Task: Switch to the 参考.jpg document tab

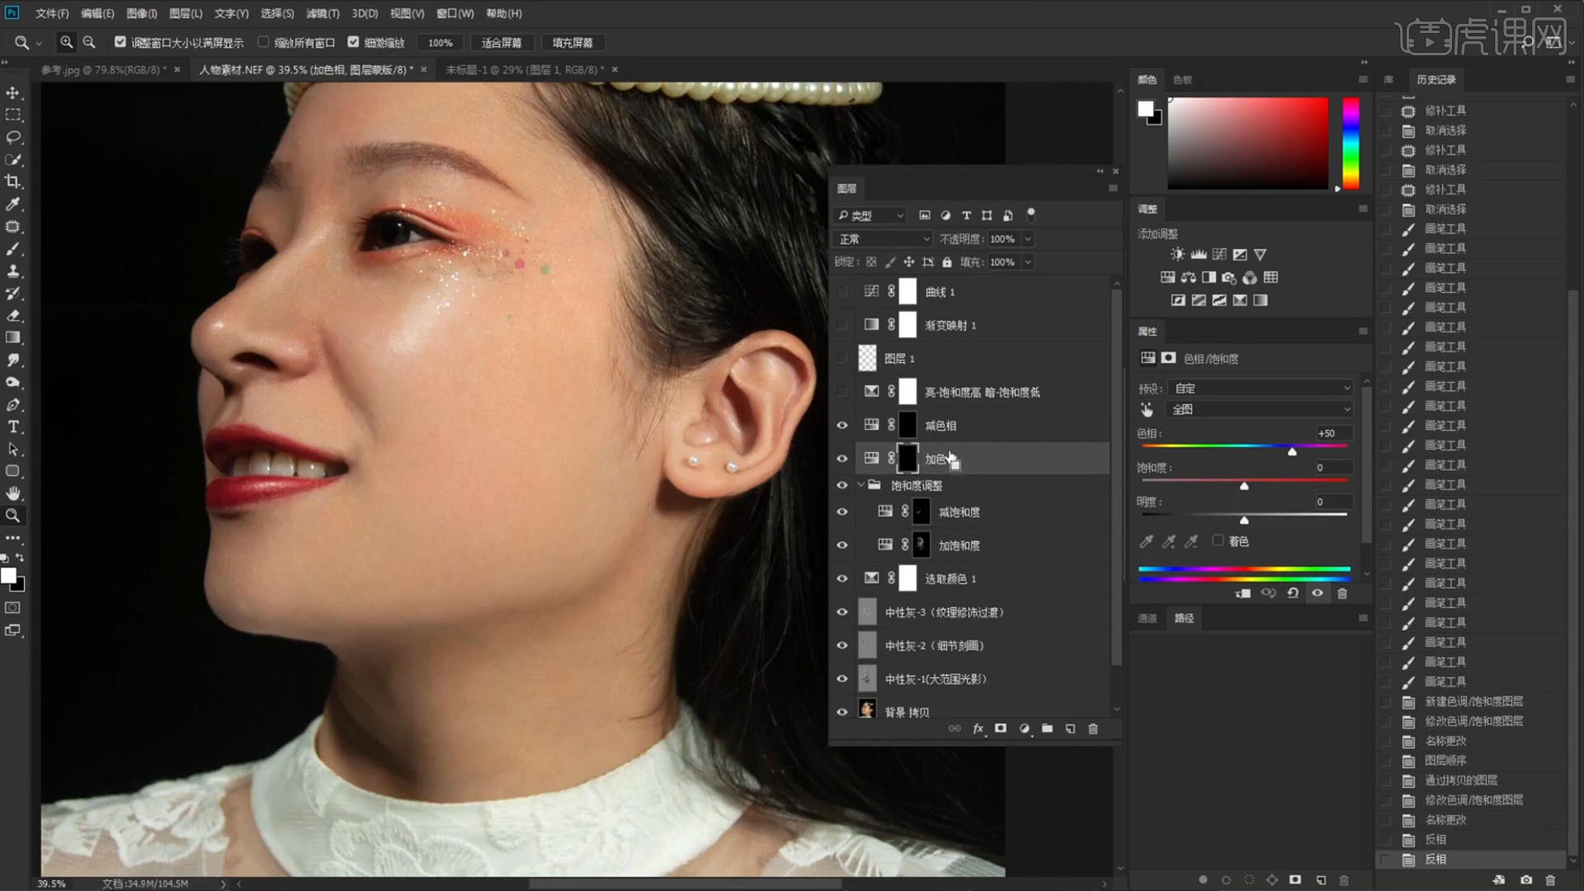Action: click(102, 69)
